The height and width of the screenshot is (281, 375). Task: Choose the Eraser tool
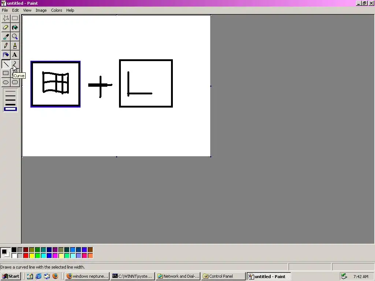(x=6, y=27)
